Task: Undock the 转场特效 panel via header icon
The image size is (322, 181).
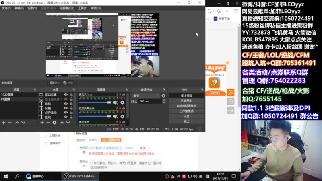Action: pyautogui.click(x=164, y=90)
